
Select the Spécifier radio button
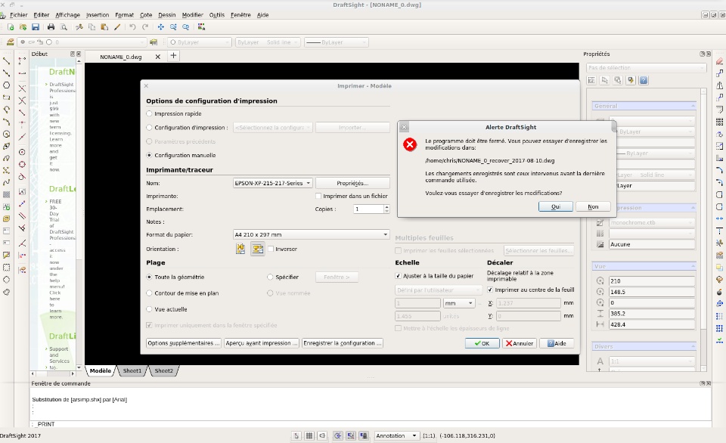[x=270, y=277]
